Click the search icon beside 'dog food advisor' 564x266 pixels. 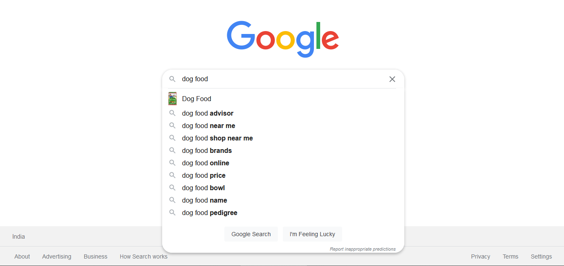click(x=173, y=113)
